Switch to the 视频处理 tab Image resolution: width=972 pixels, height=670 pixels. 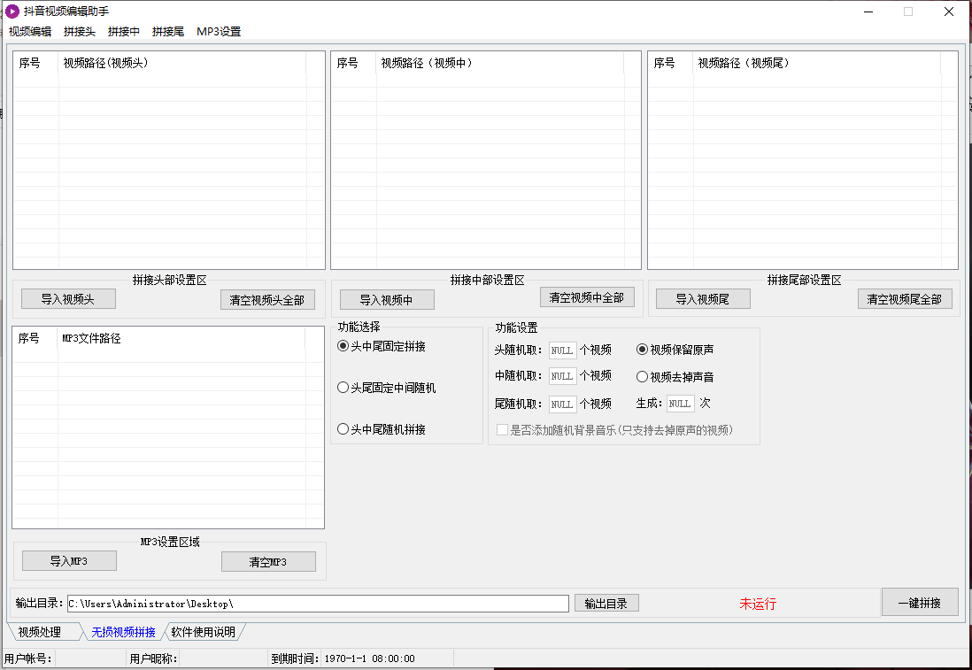point(40,632)
